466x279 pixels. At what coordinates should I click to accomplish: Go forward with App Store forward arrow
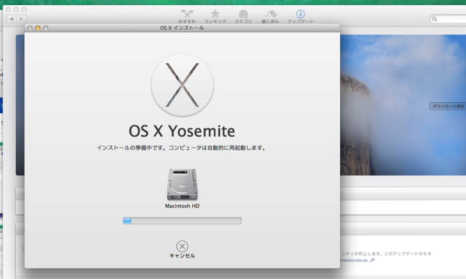click(x=22, y=19)
